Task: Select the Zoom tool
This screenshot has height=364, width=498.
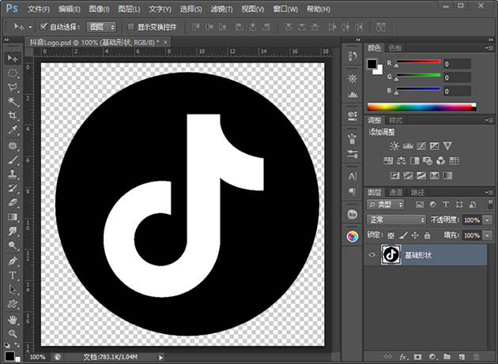Action: coord(13,334)
